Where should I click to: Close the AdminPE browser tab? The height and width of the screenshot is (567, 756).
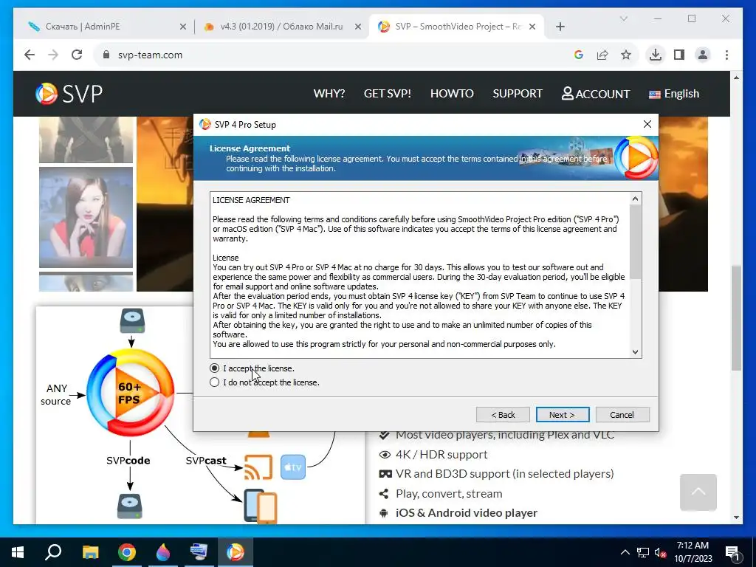(183, 27)
